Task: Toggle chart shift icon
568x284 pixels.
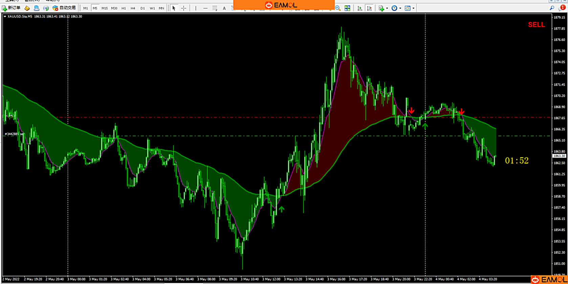Action: 369,8
